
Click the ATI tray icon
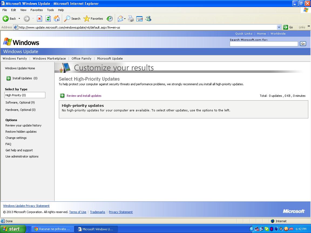click(291, 229)
